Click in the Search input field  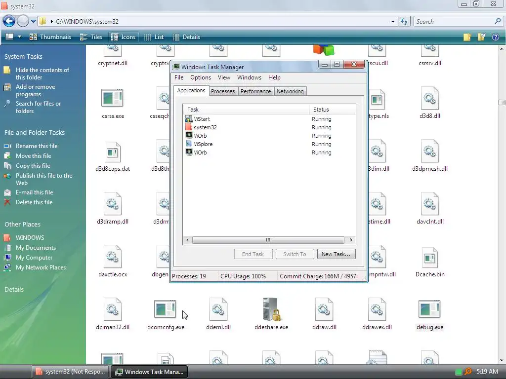[454, 22]
